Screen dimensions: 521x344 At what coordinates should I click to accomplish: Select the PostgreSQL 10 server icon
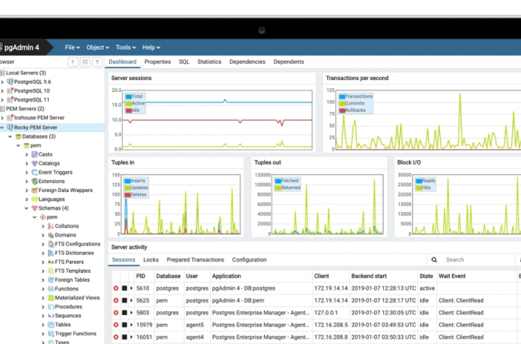(x=10, y=90)
